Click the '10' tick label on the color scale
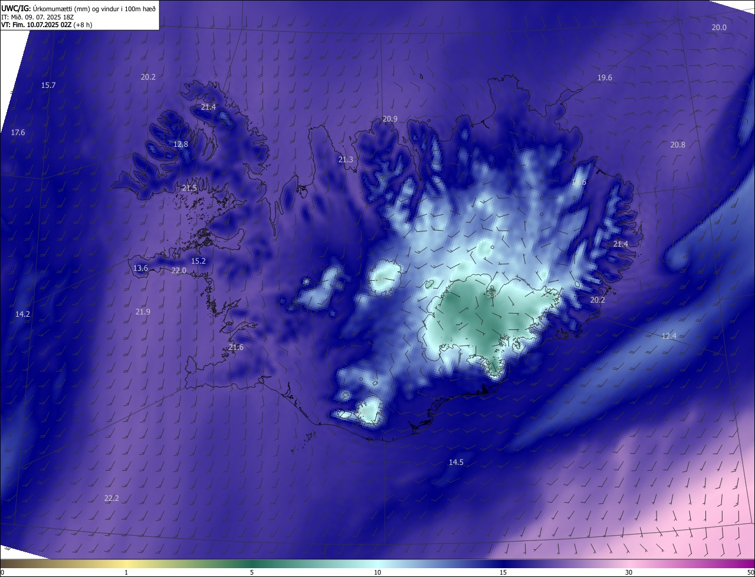This screenshot has height=577, width=755. (x=377, y=572)
